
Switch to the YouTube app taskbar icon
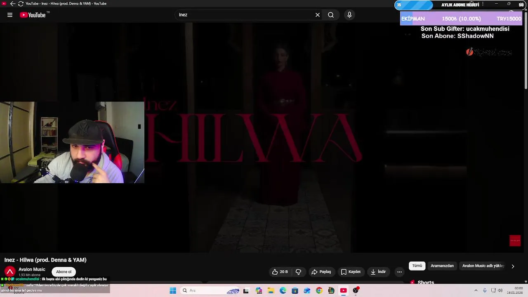pyautogui.click(x=343, y=291)
